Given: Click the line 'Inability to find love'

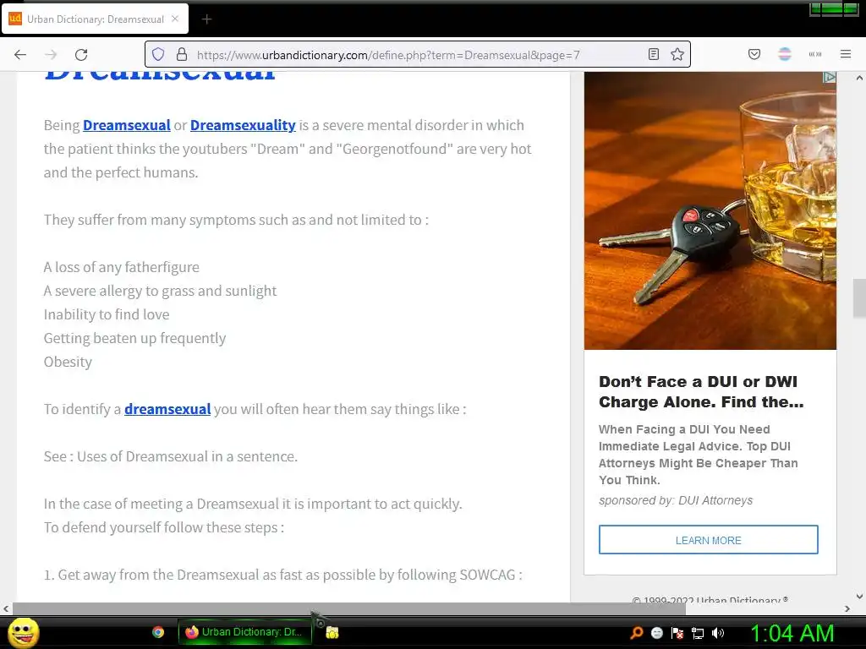Looking at the screenshot, I should [x=107, y=314].
